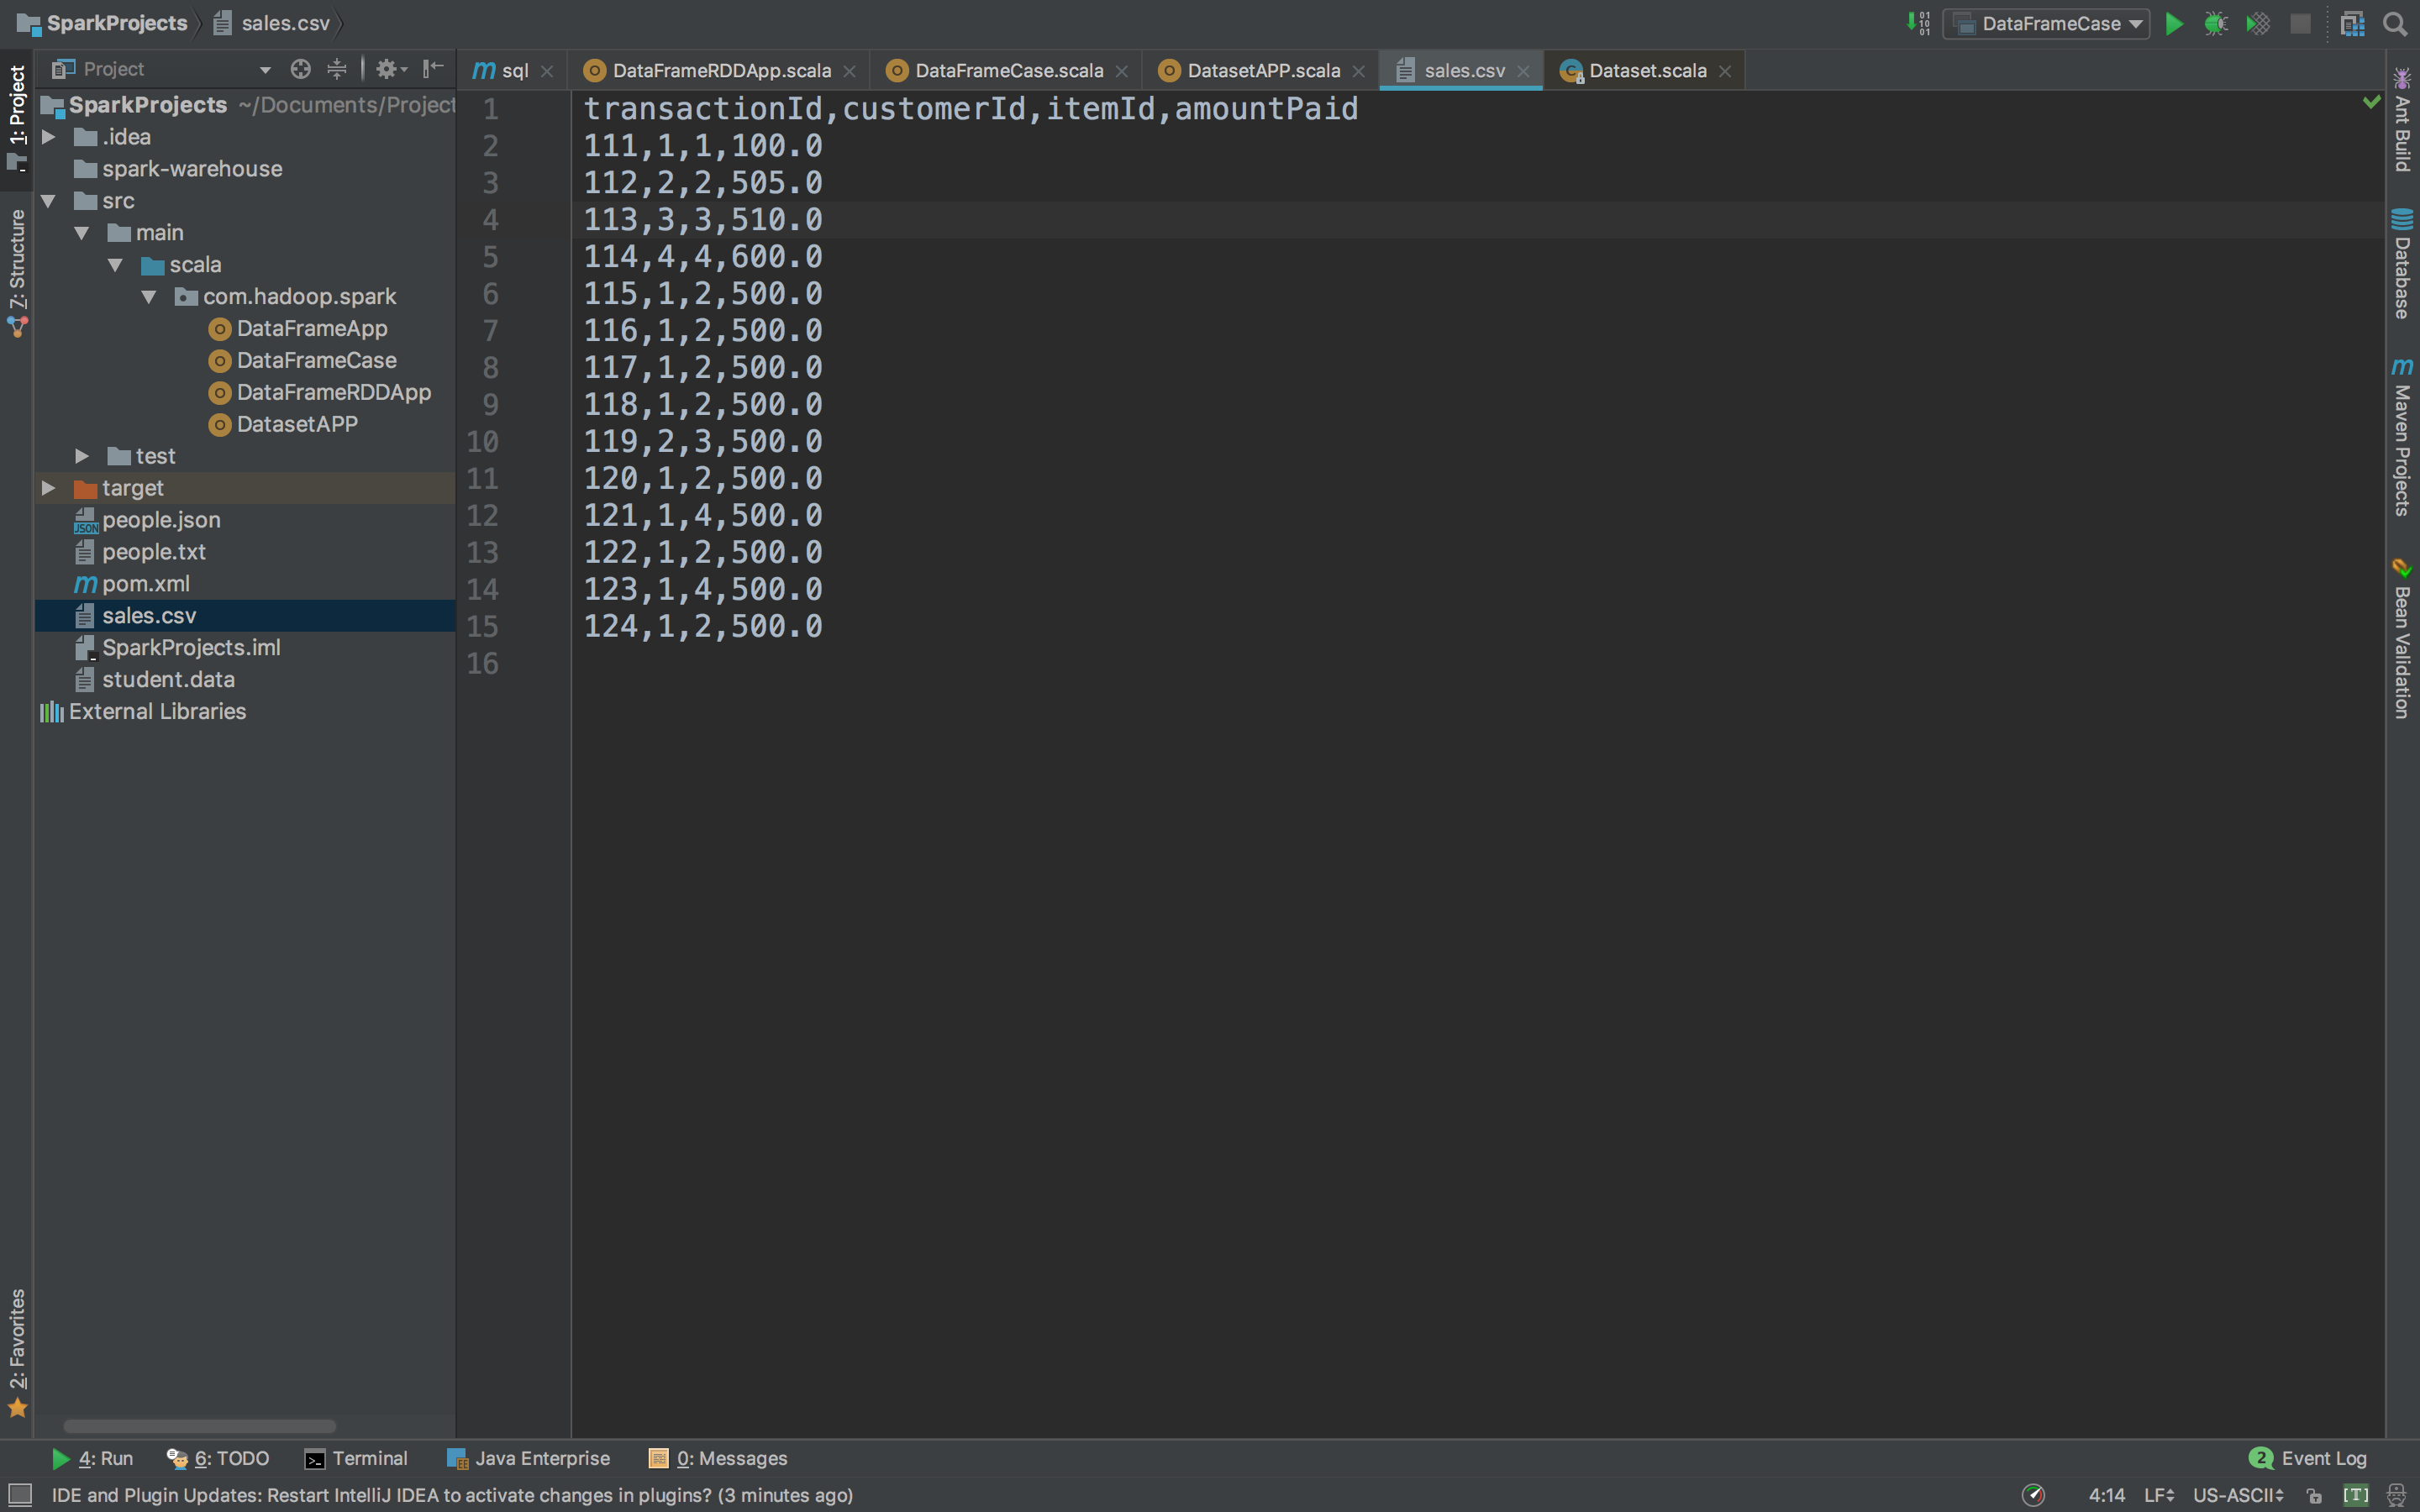Run the DataFrameCase configuration
The width and height of the screenshot is (2420, 1512).
2172,23
